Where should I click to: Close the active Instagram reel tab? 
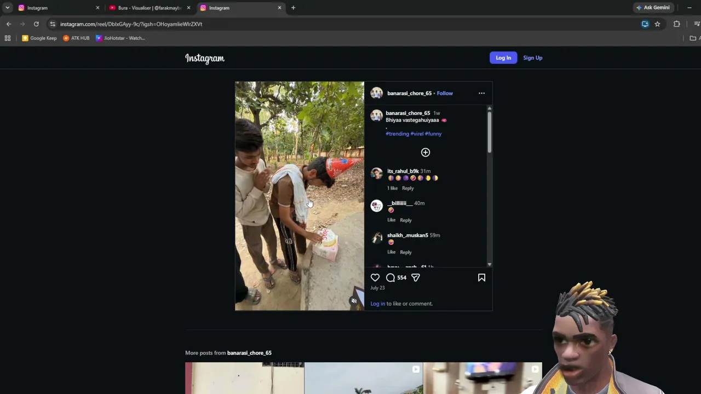click(x=279, y=8)
